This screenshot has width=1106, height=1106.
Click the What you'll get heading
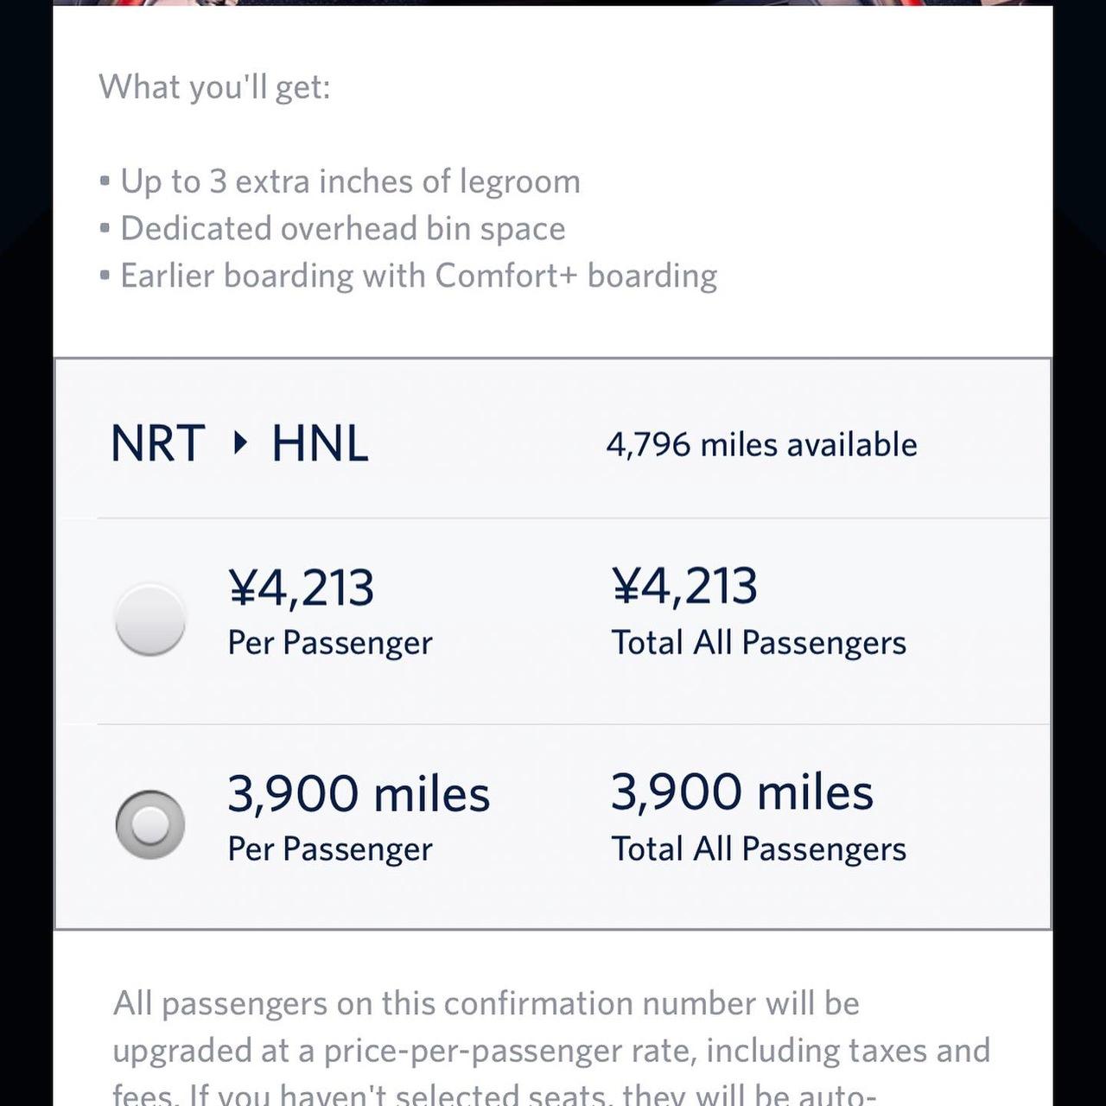[x=214, y=87]
